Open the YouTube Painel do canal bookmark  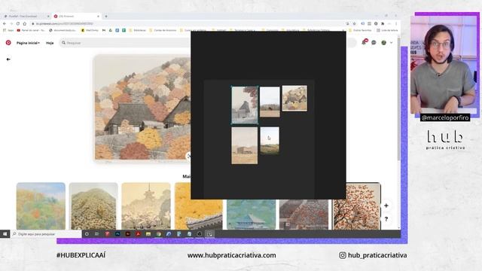tap(31, 30)
